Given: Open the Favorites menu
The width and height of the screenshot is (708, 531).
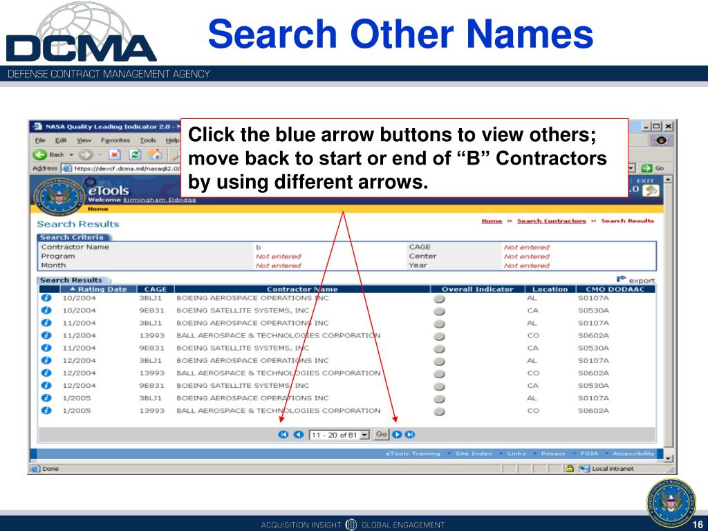Looking at the screenshot, I should [115, 140].
